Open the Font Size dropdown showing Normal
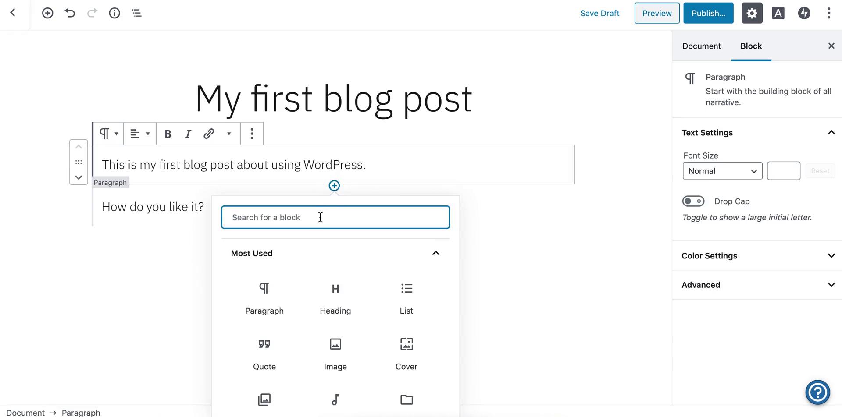The image size is (842, 417). 722,171
